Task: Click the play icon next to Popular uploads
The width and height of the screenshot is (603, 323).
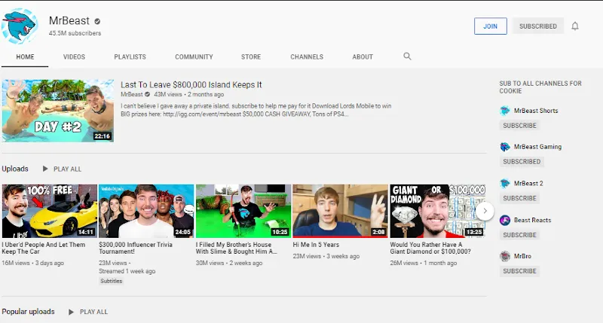Action: click(x=71, y=312)
